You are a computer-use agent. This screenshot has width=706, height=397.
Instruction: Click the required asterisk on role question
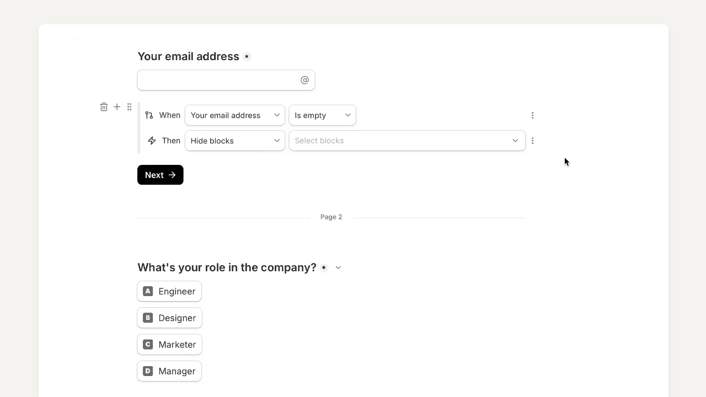coord(324,267)
